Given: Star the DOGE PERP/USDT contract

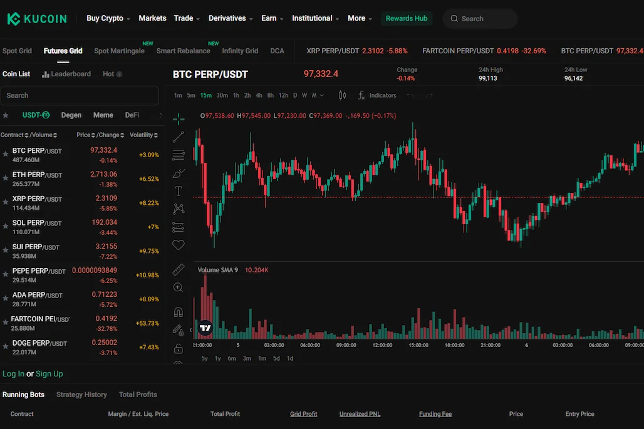Looking at the screenshot, I should tap(6, 346).
